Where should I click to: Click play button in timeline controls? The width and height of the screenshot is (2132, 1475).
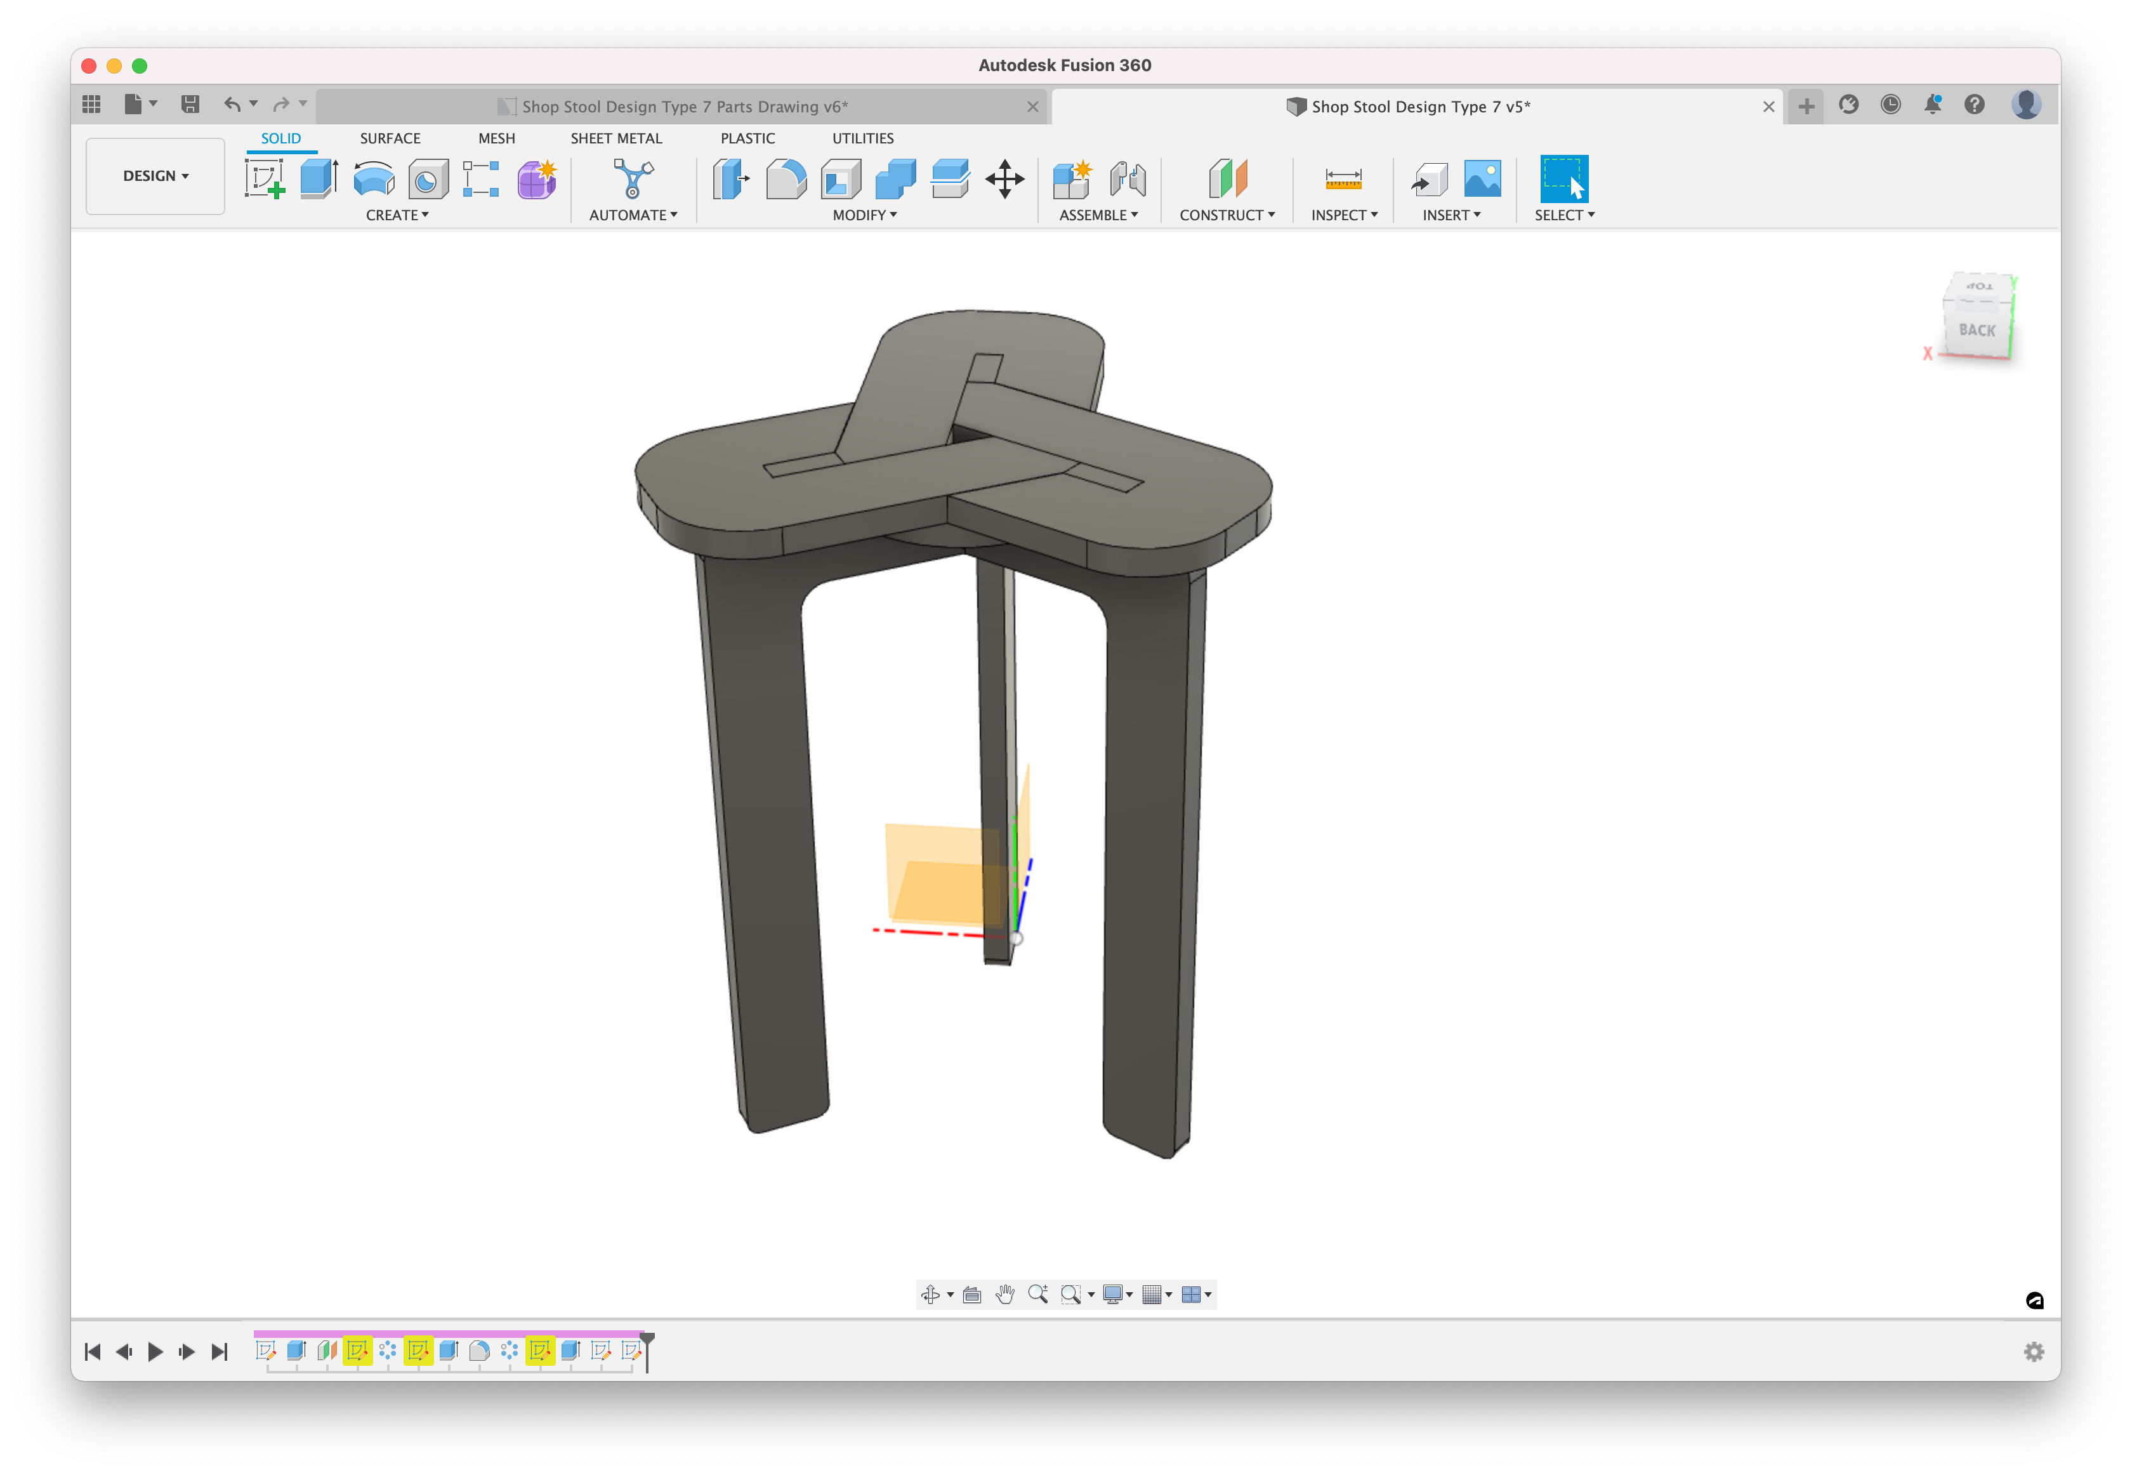coord(155,1350)
